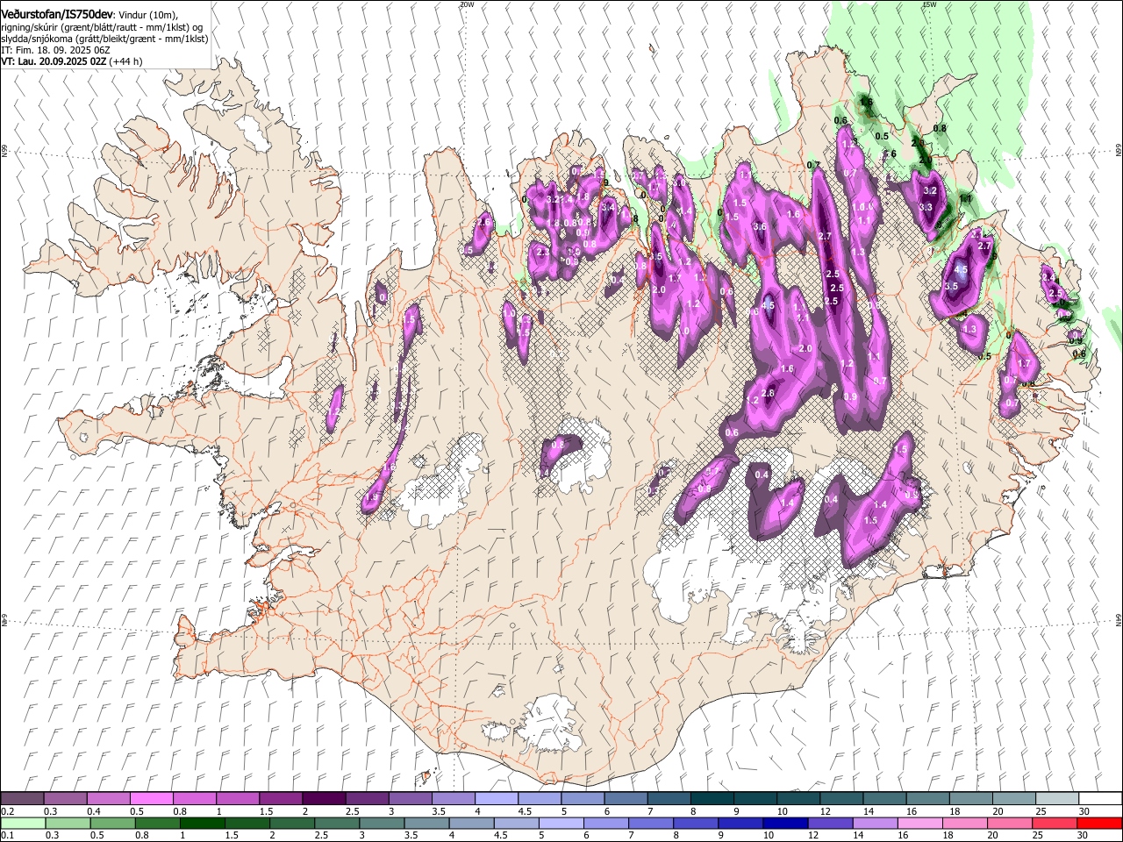Screen dimensions: 1123x842
Task: Click the 3.6 snowfall value on the map
Action: pyautogui.click(x=760, y=227)
